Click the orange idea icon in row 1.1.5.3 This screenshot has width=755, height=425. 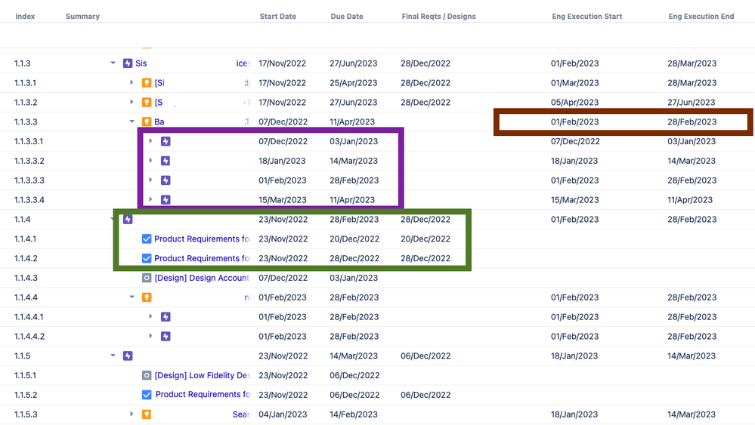(147, 414)
